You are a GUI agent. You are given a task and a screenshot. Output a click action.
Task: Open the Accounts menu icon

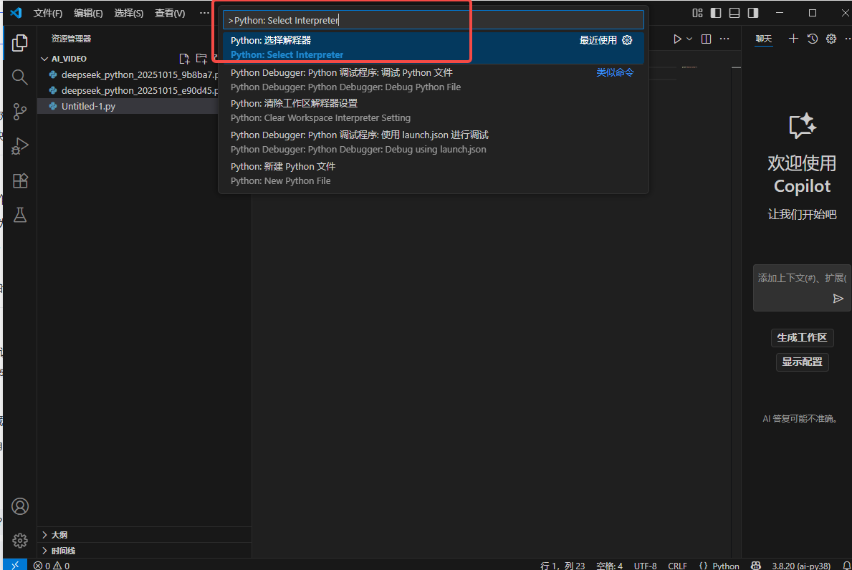[20, 506]
